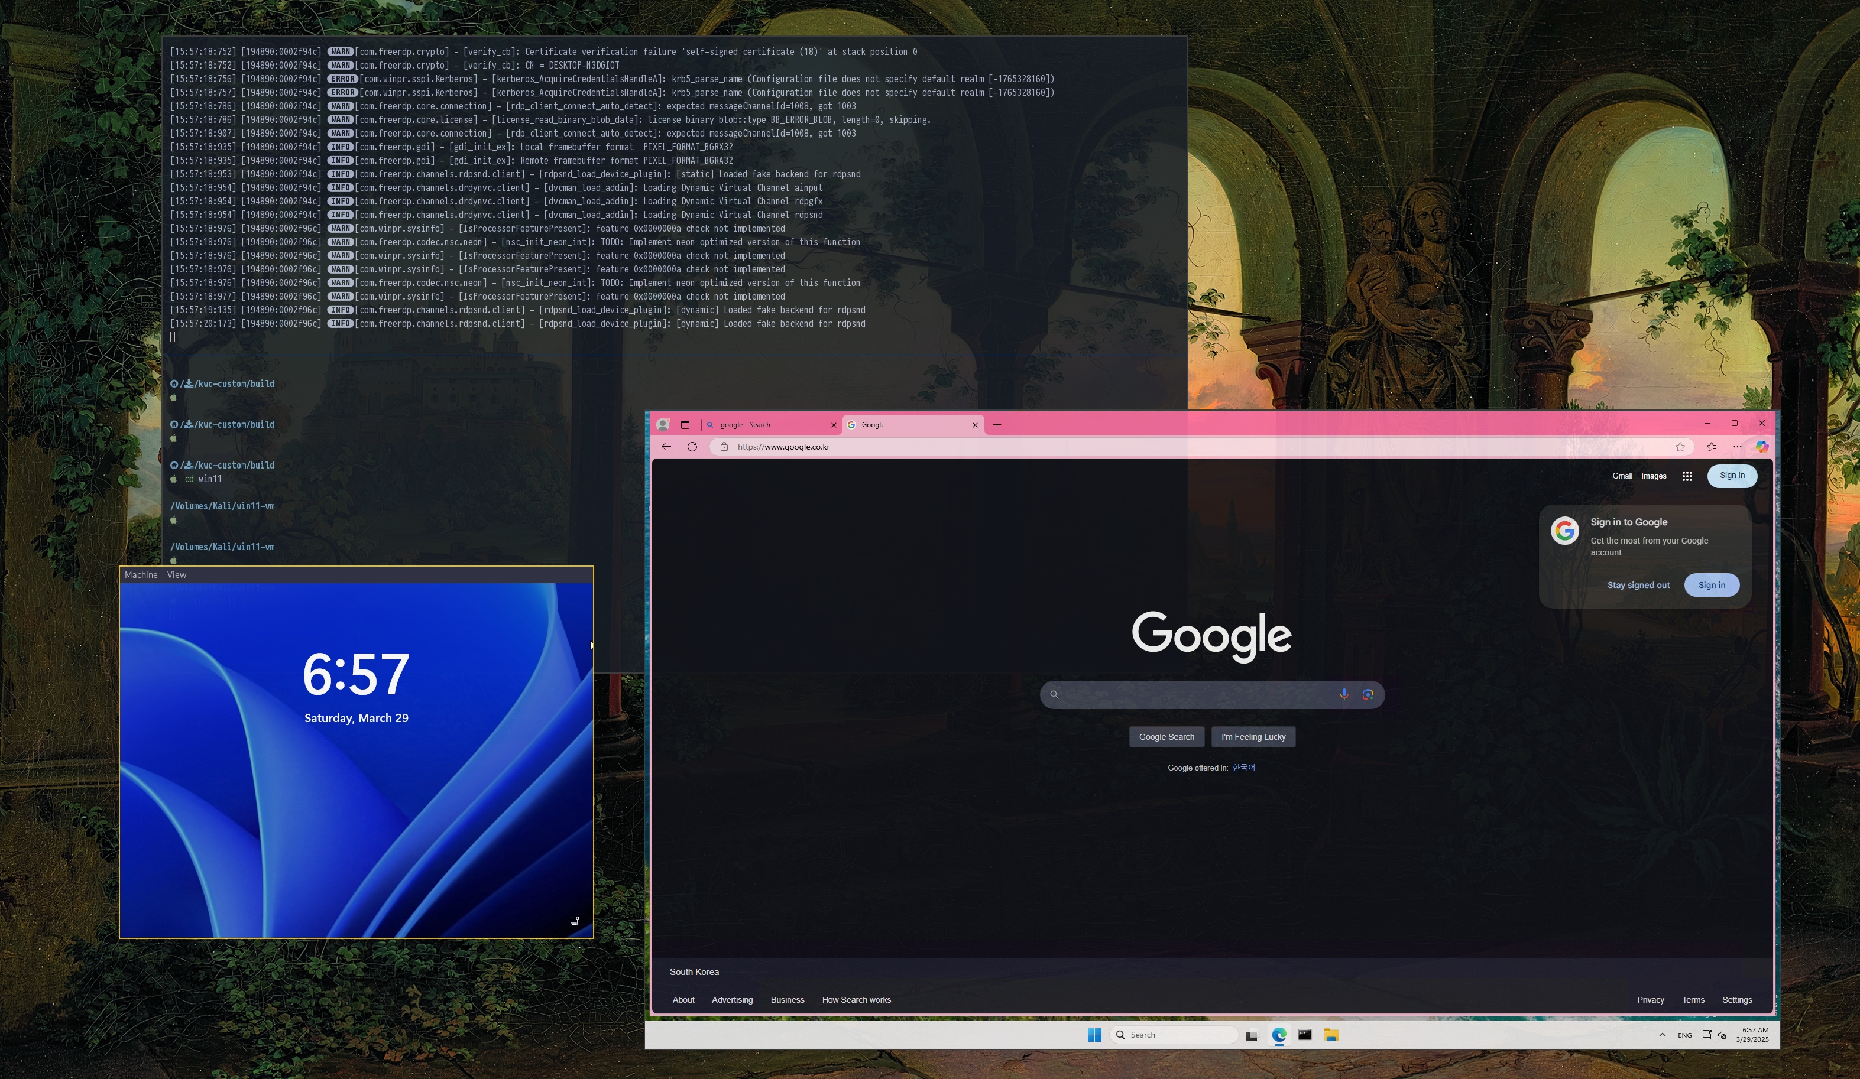
Task: Toggle the muted volume tray icon
Action: (1722, 1035)
